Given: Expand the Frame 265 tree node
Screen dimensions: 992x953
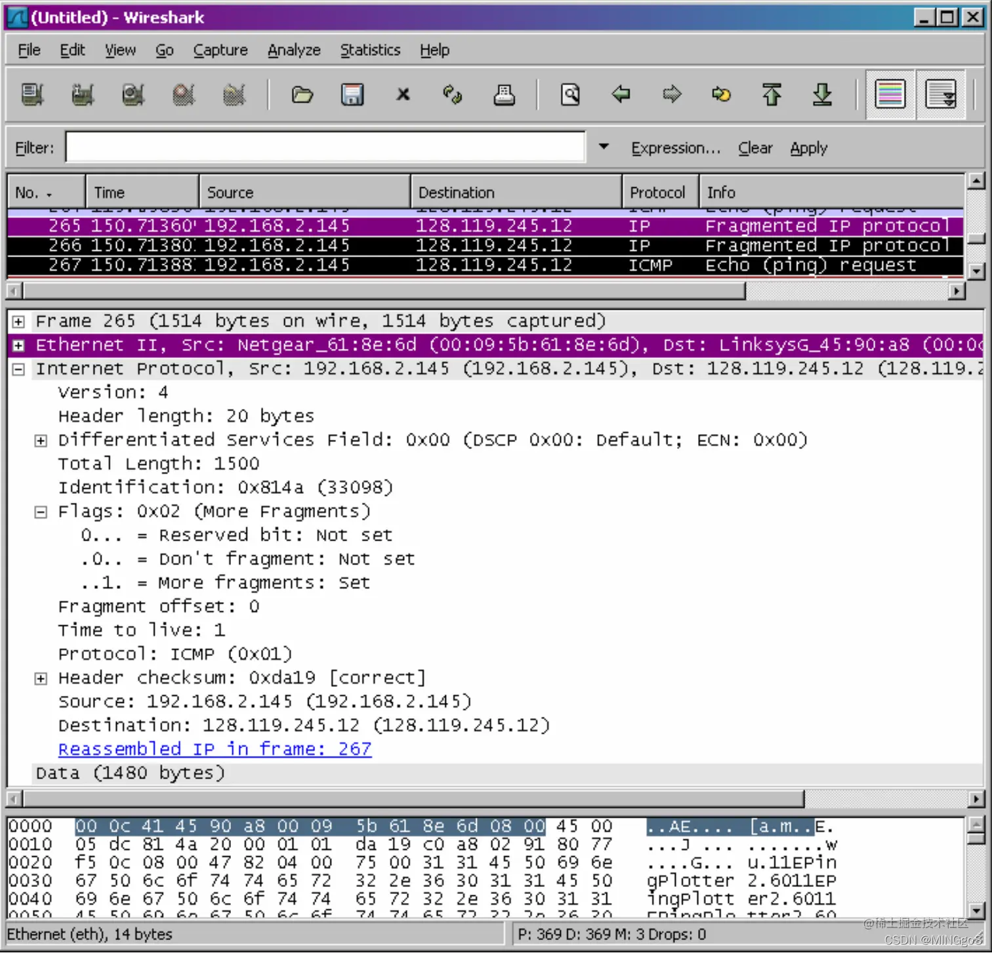Looking at the screenshot, I should coord(18,322).
